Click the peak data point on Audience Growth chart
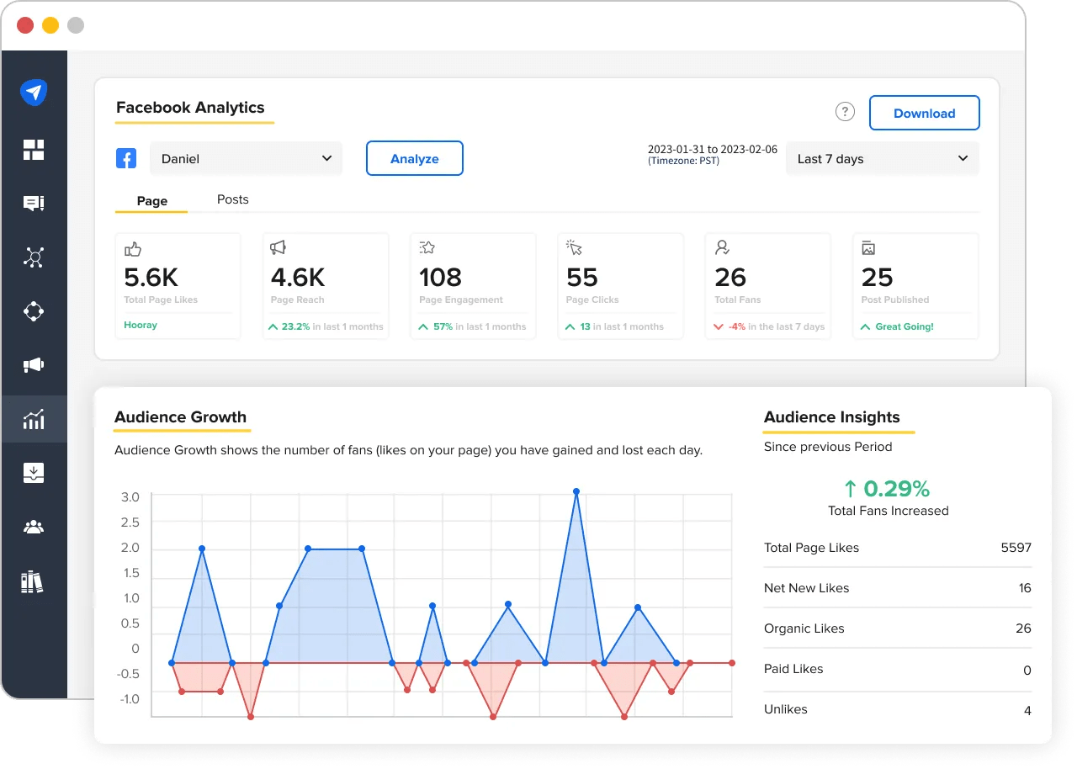The height and width of the screenshot is (769, 1077). (x=576, y=491)
